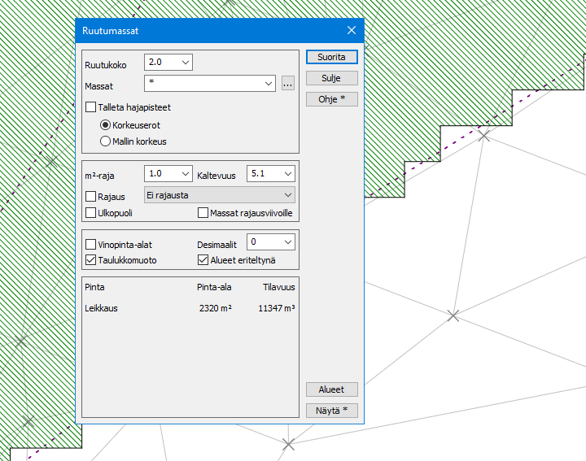Open the Massat combo box list
The width and height of the screenshot is (586, 461).
(269, 84)
